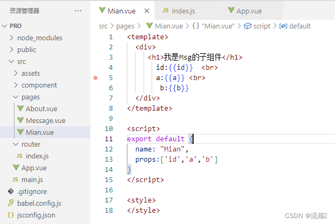This screenshot has width=335, height=224.
Task: Click the opening <script> tag on line 10
Action: [144, 129]
